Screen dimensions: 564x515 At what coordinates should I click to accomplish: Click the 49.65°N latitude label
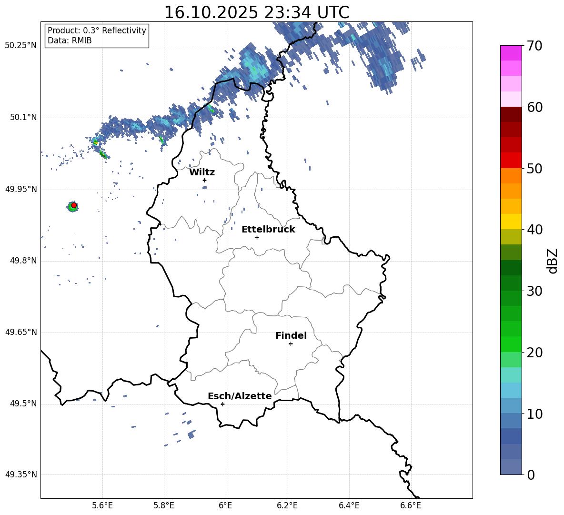[21, 332]
